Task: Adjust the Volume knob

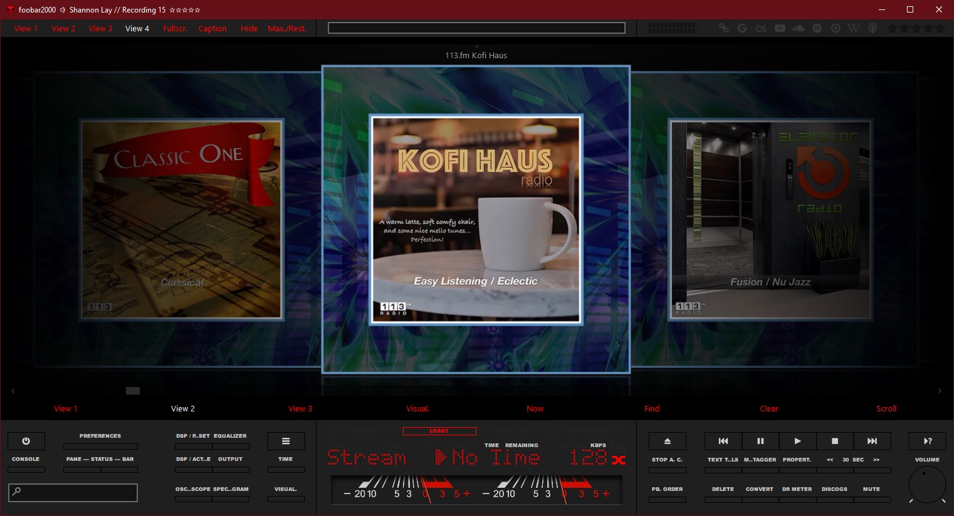Action: pos(927,484)
